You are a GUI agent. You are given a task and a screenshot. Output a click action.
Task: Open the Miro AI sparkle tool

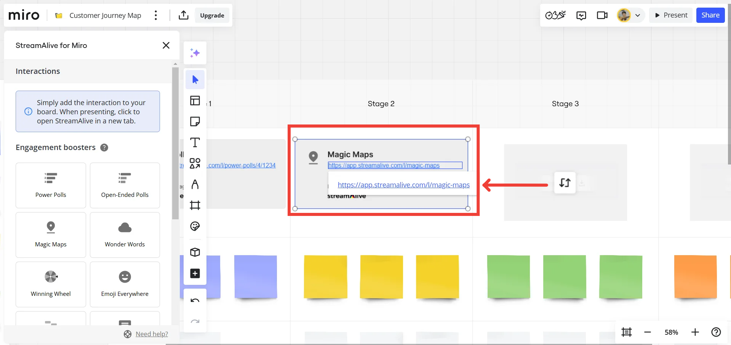[x=195, y=53]
